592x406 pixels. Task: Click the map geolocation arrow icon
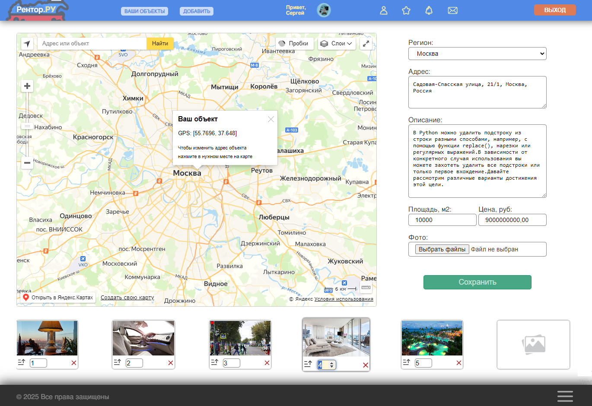pyautogui.click(x=27, y=44)
